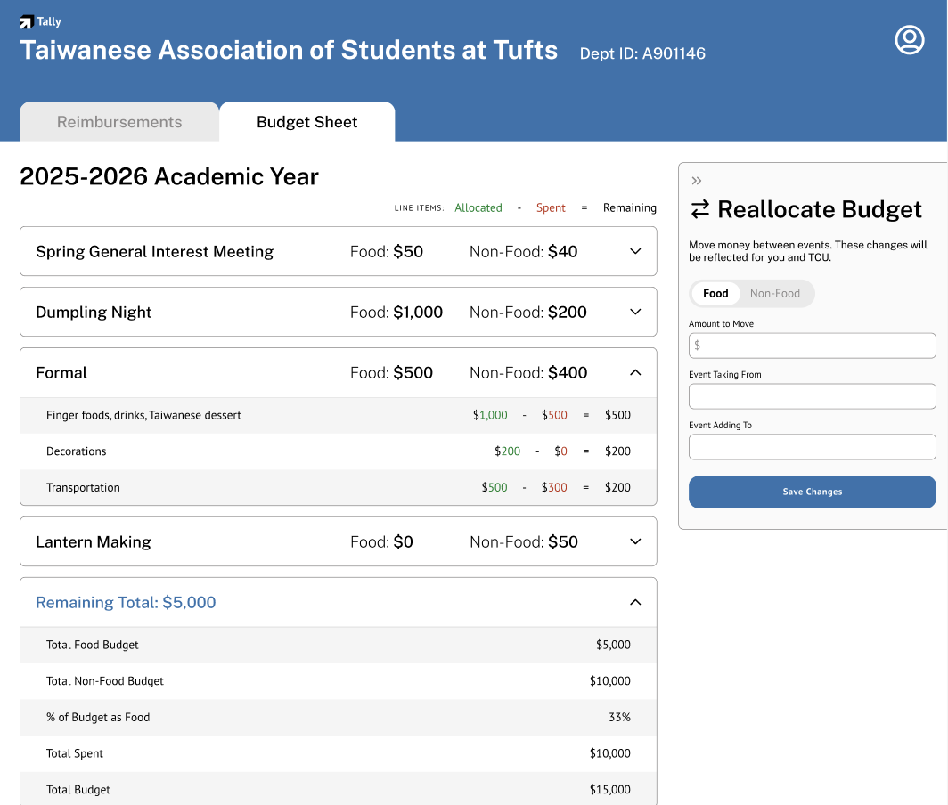Viewport: 948px width, 805px height.
Task: Collapse the Formal event section
Action: (635, 372)
